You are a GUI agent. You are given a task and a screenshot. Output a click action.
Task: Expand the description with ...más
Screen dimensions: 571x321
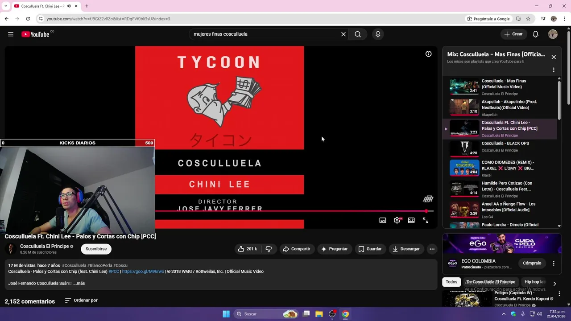click(x=79, y=283)
